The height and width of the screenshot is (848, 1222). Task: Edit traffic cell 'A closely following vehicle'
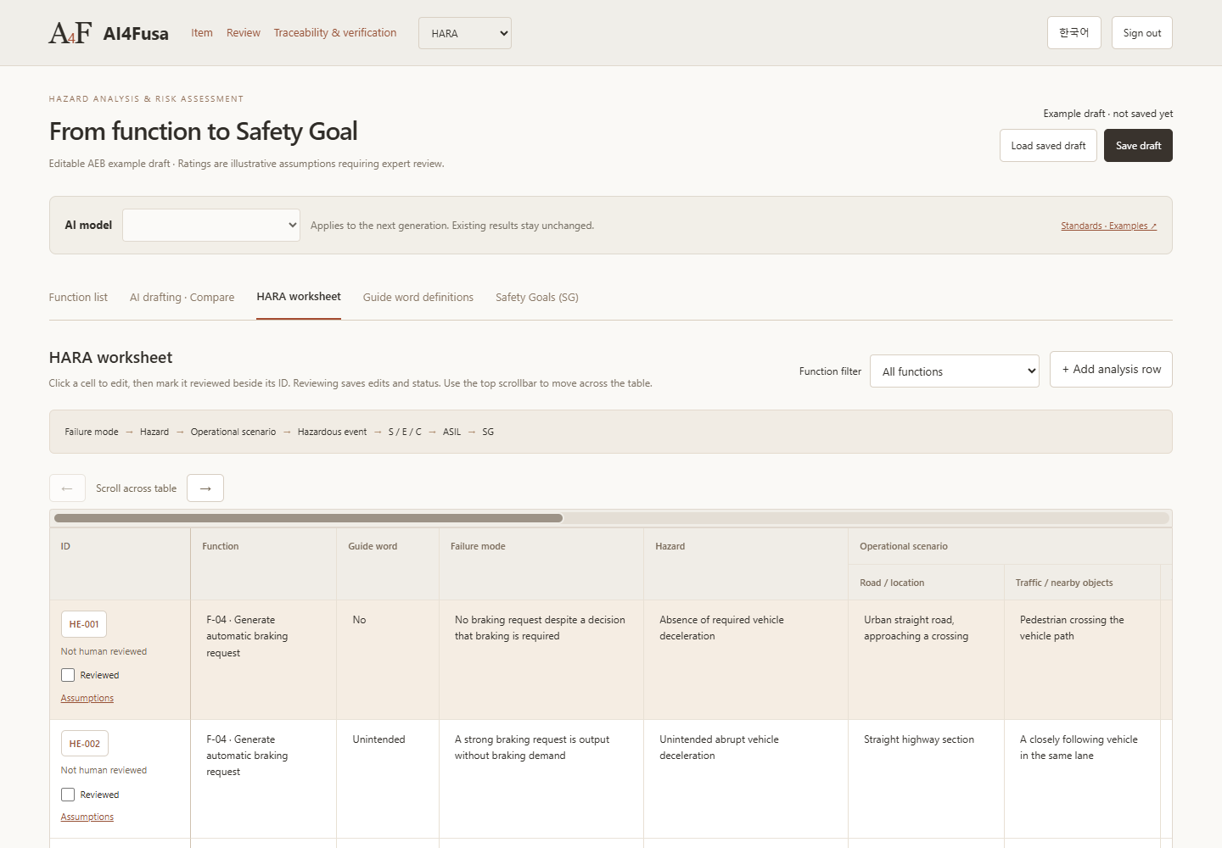click(1082, 779)
